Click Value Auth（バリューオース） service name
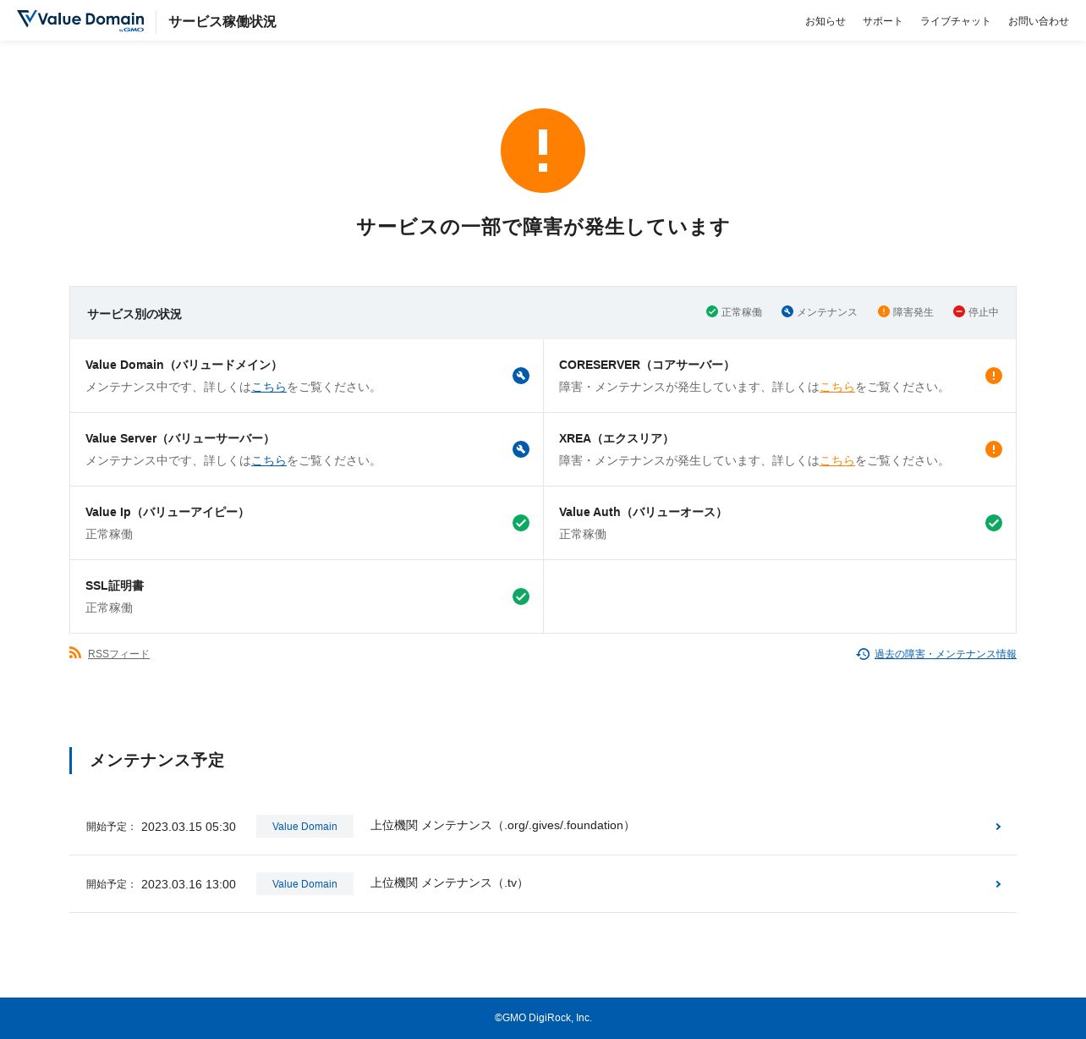Viewport: 1086px width, 1039px height. [x=643, y=512]
